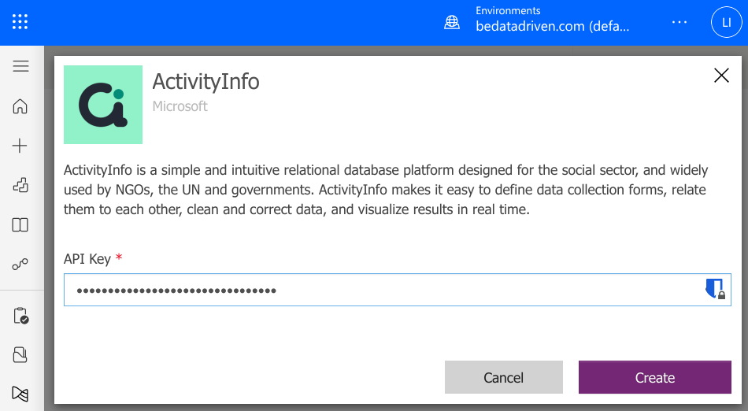
Task: Open Templates puzzle icon in sidebar
Action: point(20,185)
